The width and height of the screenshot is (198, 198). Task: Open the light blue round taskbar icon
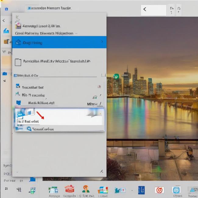coord(176,190)
